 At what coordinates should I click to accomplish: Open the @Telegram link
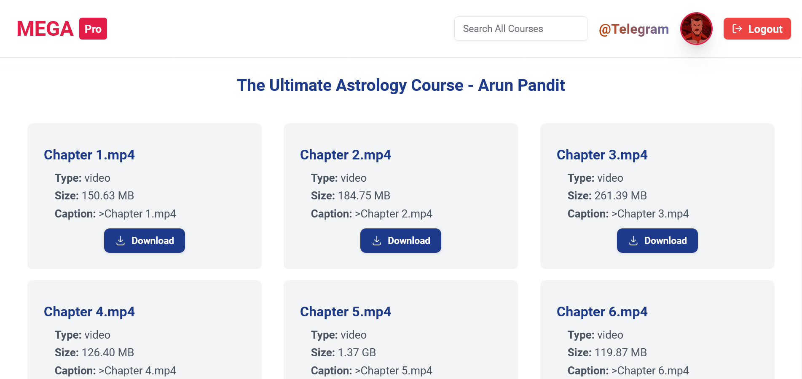point(634,29)
